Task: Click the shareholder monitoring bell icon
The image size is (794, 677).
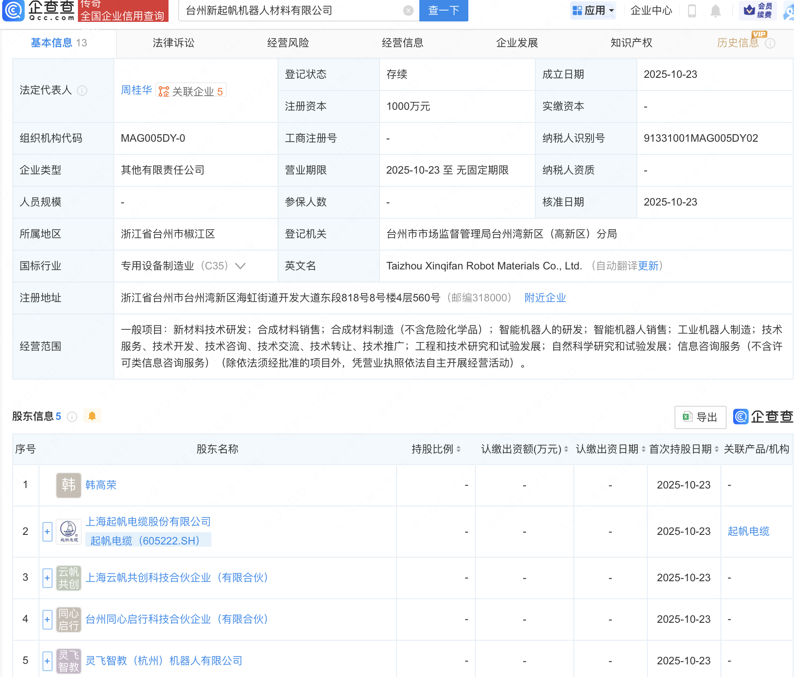Action: pos(92,416)
